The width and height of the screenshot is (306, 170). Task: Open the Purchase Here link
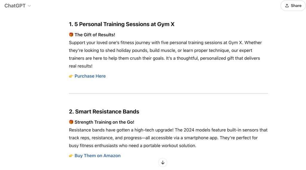click(x=90, y=76)
